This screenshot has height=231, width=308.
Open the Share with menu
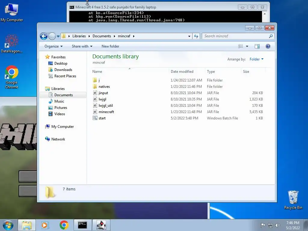click(x=82, y=46)
